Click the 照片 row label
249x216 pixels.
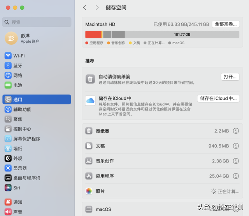100,191
